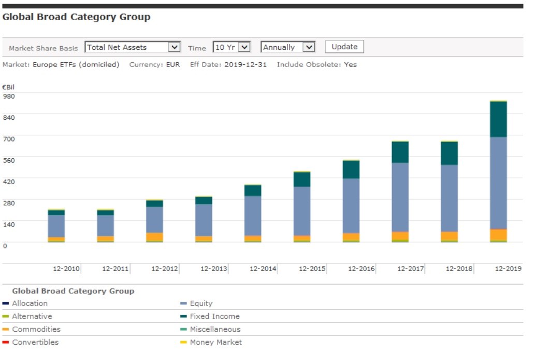The height and width of the screenshot is (351, 535).
Task: Click the Commodities segment of the 12-2012 bar
Action: [x=154, y=237]
